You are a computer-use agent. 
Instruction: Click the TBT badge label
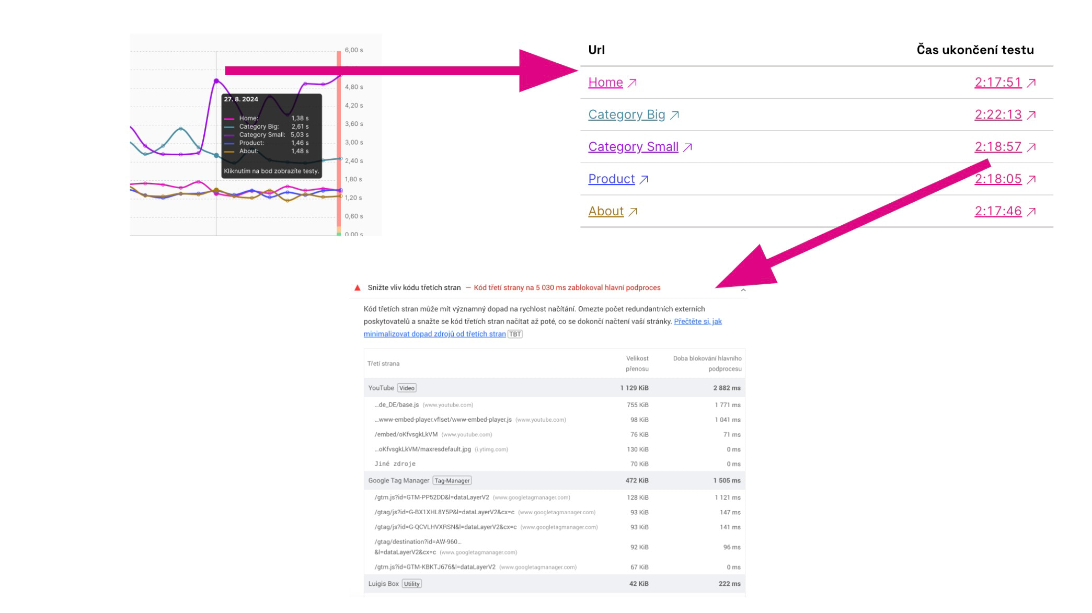coord(515,334)
